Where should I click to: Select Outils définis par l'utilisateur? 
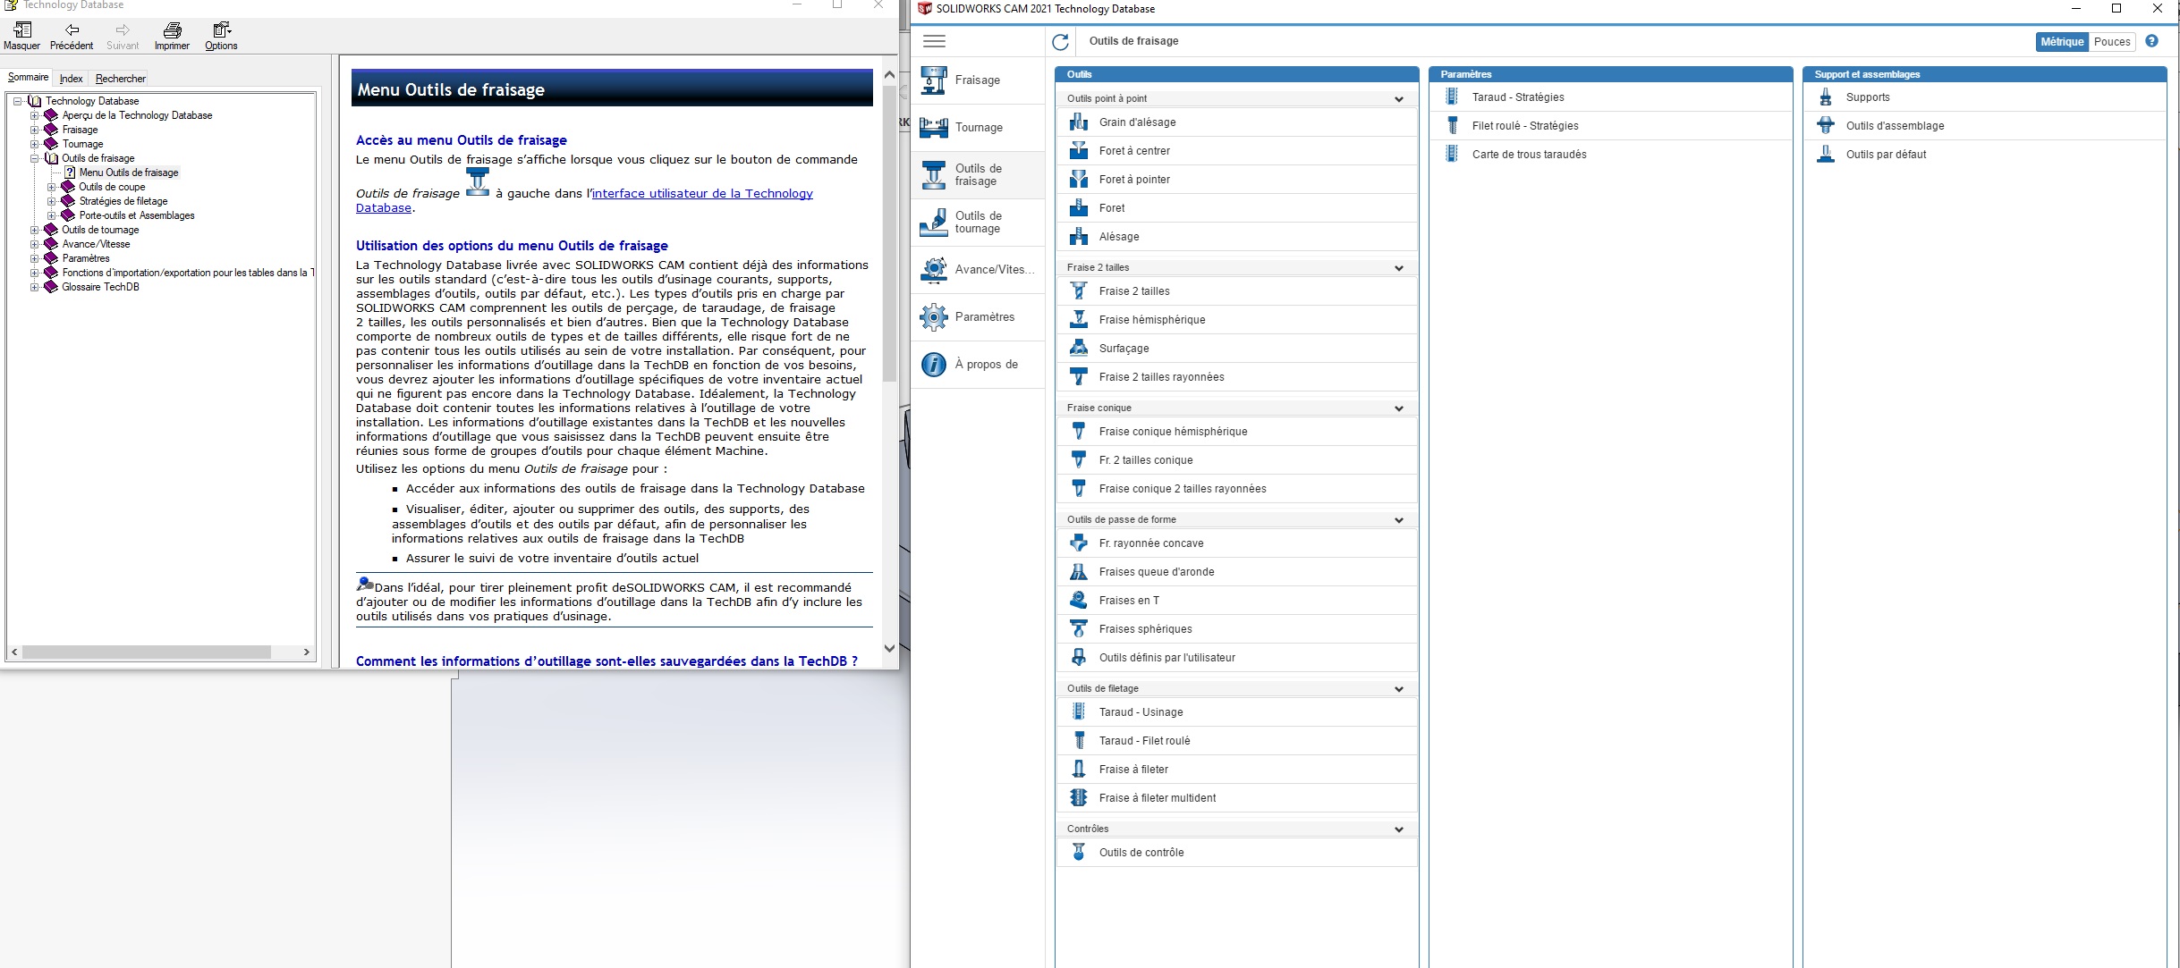click(x=1237, y=658)
